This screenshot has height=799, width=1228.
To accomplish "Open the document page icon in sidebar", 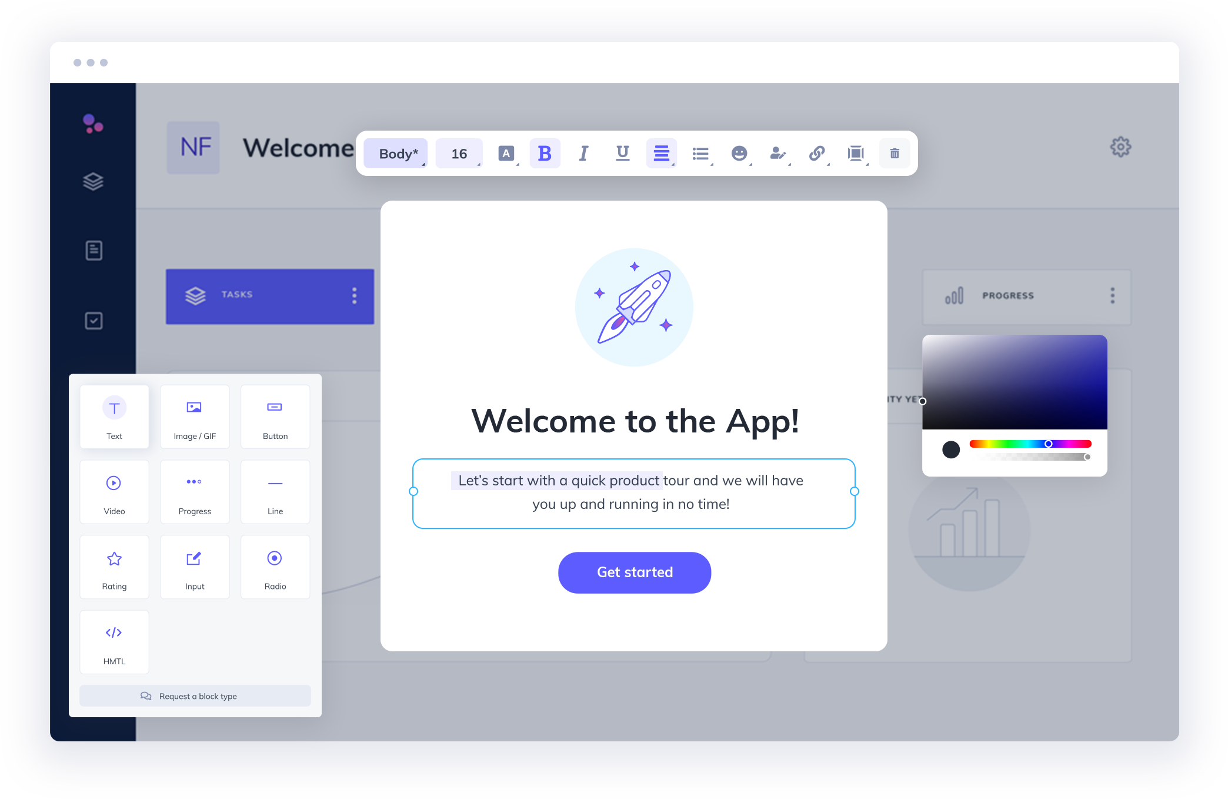I will pos(94,251).
